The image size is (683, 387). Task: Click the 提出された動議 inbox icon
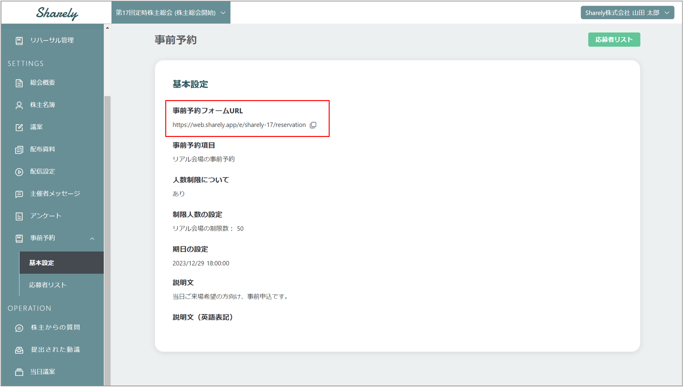click(19, 350)
